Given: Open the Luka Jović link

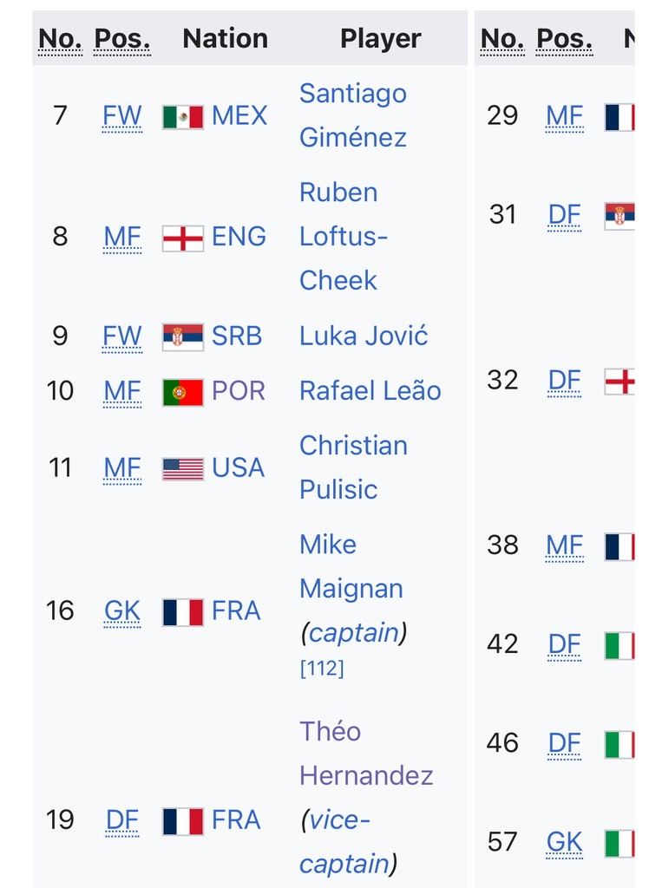Looking at the screenshot, I should tap(364, 336).
